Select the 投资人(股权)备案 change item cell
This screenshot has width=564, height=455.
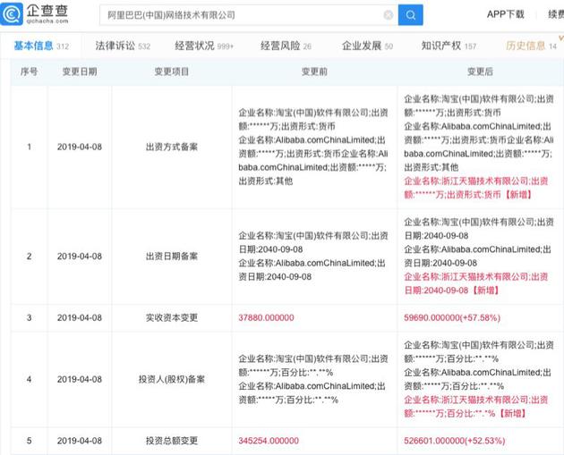coord(172,379)
